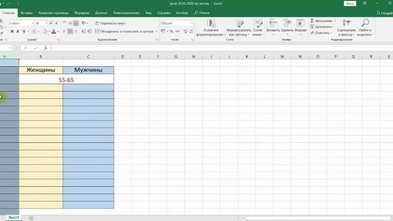Select the Женщины header cell
Image resolution: width=393 pixels, height=221 pixels.
click(41, 70)
